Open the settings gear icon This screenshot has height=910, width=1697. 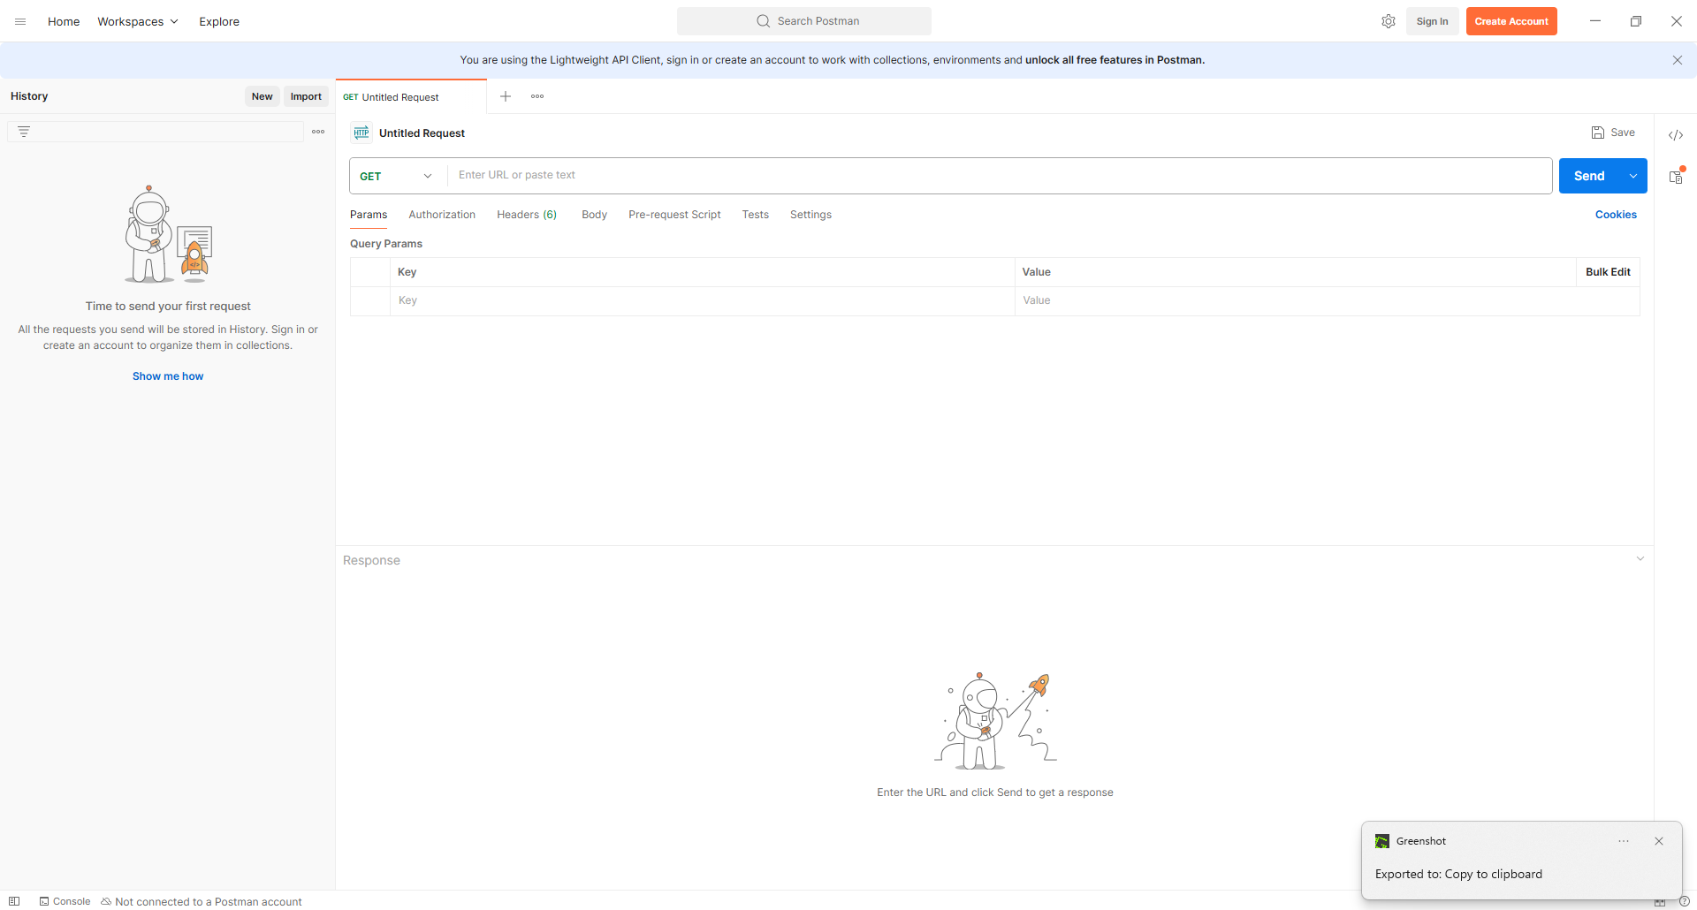click(x=1389, y=21)
